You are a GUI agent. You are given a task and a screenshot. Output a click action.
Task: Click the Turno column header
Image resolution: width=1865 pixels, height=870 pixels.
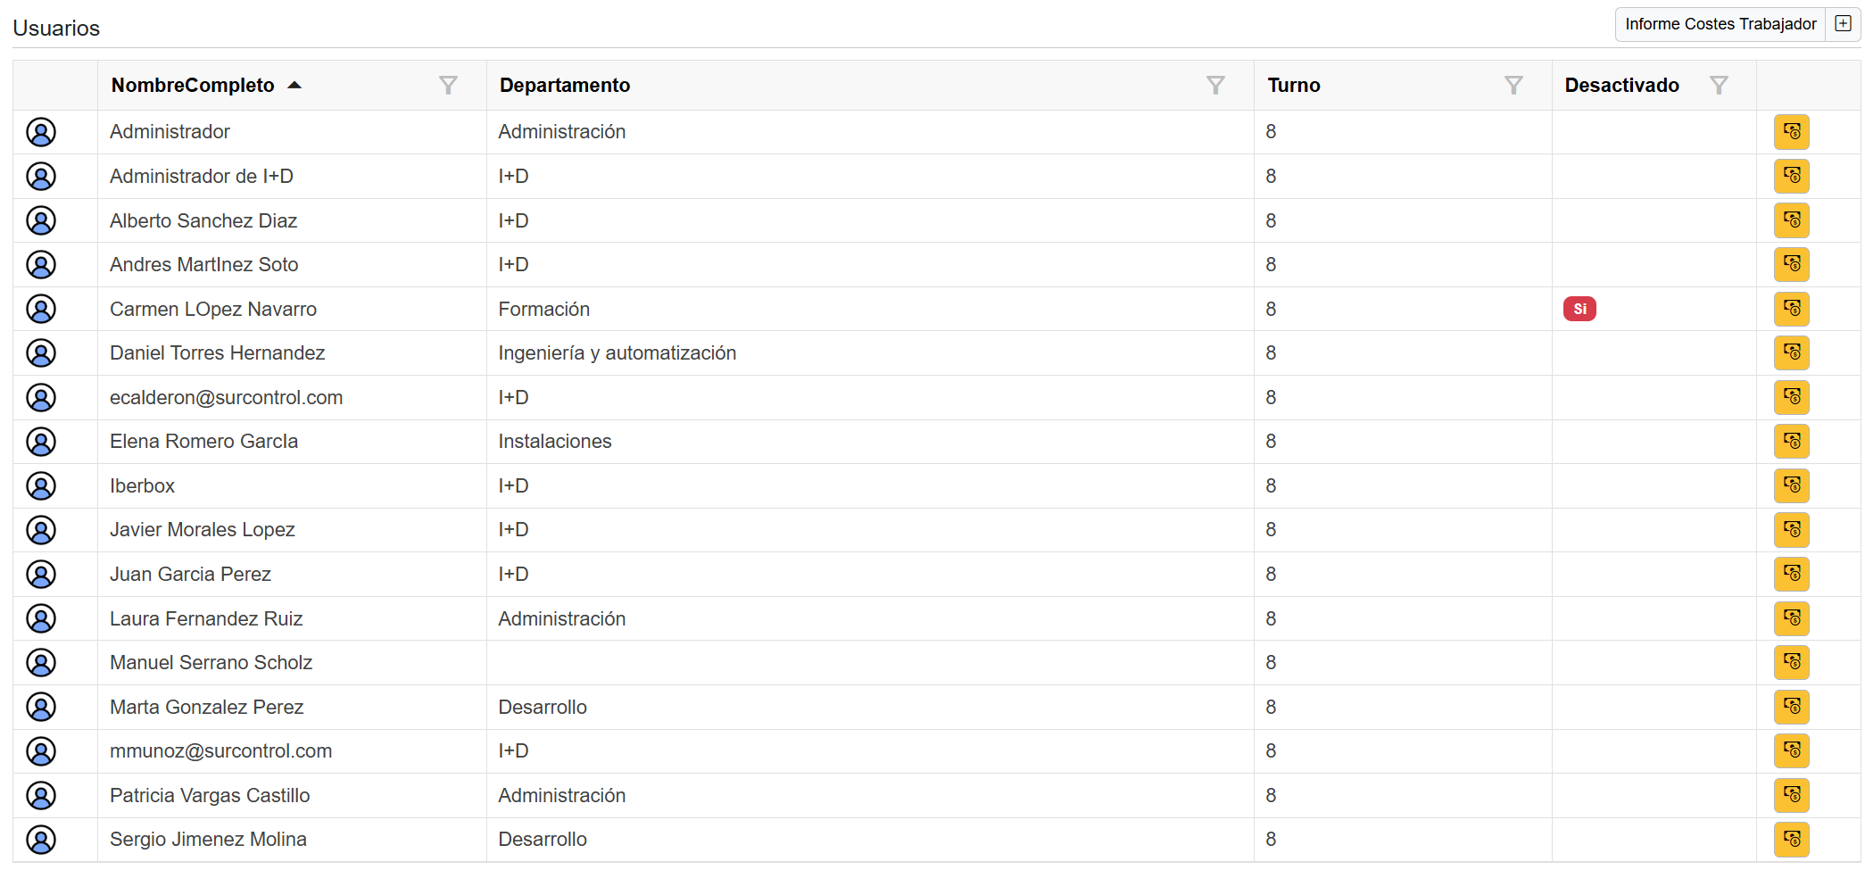[x=1294, y=86]
